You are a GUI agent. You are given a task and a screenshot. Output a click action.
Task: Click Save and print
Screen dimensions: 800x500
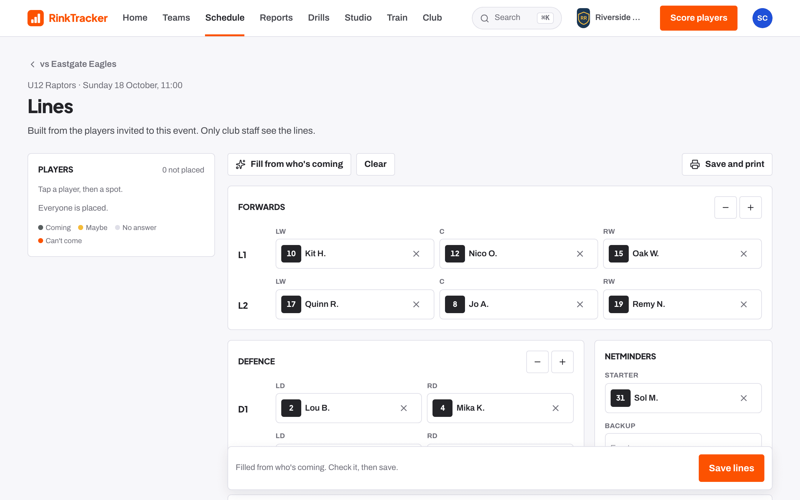click(727, 164)
